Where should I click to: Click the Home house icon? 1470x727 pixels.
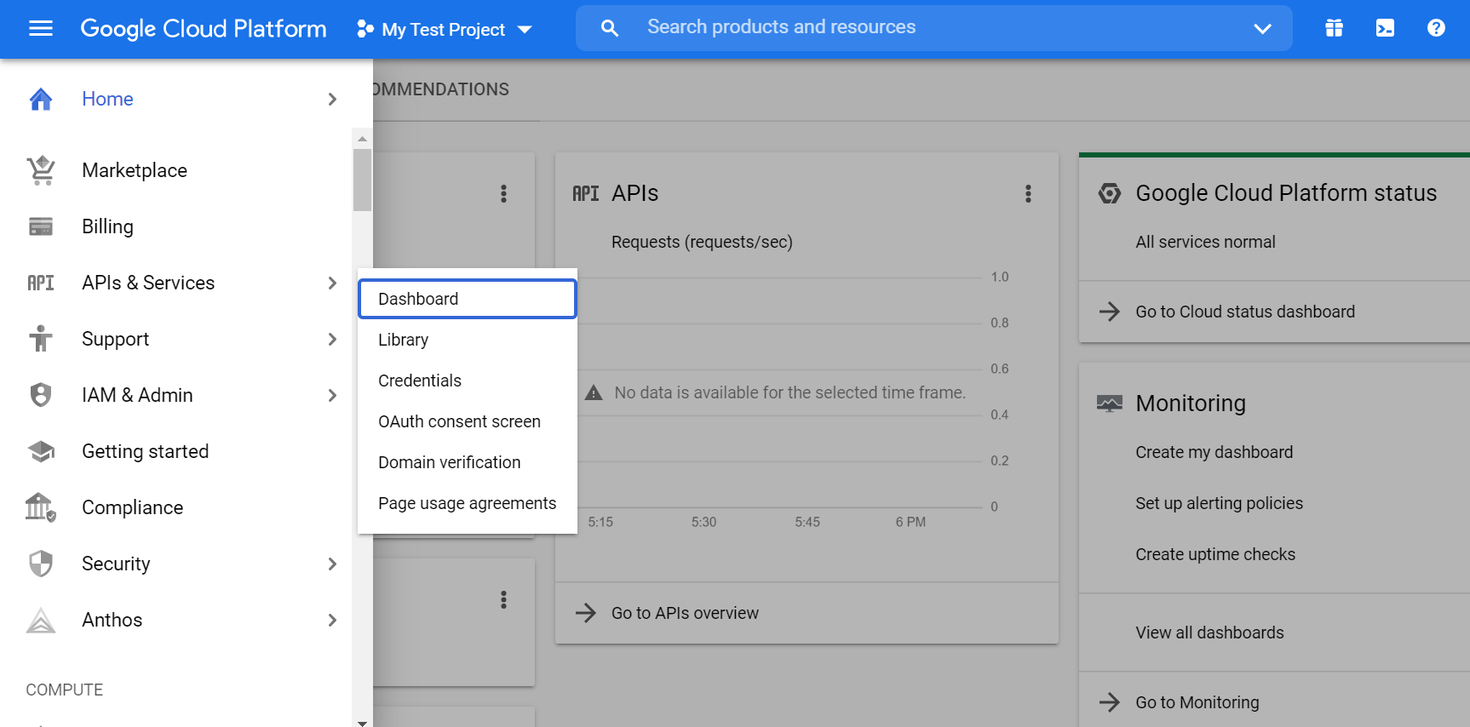41,100
